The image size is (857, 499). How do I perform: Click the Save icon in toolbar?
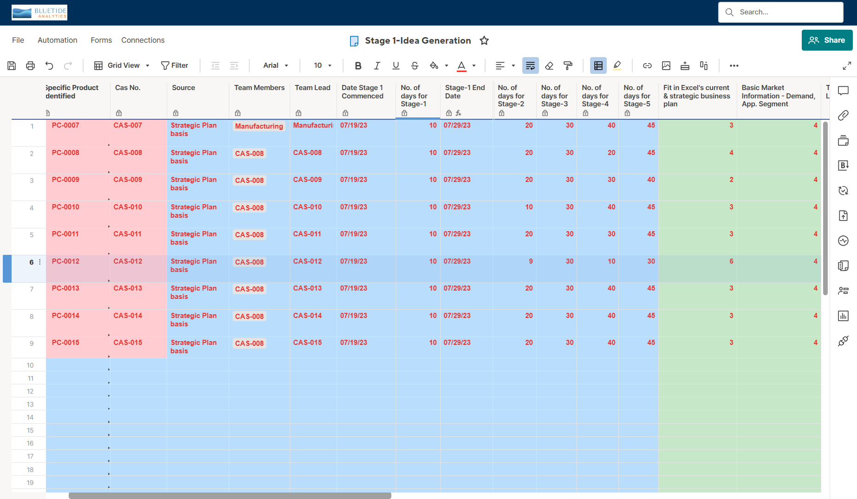pyautogui.click(x=12, y=65)
